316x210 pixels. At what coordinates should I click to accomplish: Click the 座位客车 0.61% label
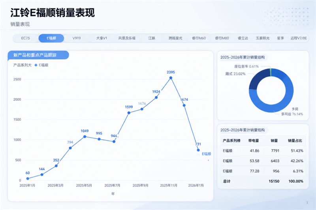[x=246, y=66]
